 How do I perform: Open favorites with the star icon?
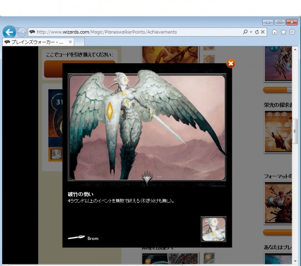coord(283,32)
